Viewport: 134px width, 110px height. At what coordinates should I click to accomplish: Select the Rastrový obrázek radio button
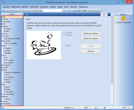(x=64, y=34)
